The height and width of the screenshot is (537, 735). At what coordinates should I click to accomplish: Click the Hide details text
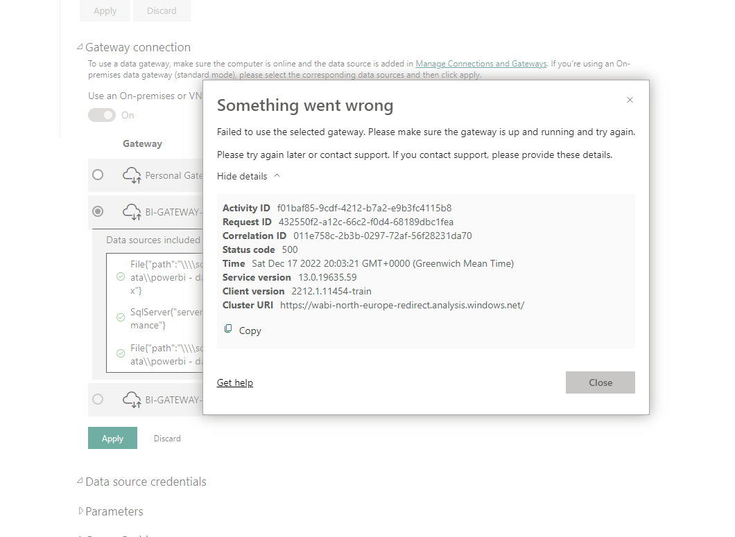[x=242, y=176]
